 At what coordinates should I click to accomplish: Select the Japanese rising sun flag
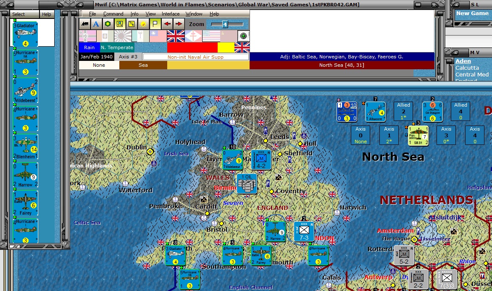tap(123, 36)
